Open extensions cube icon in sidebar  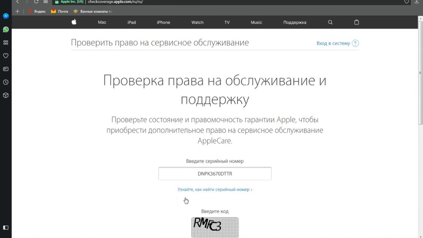(6, 95)
